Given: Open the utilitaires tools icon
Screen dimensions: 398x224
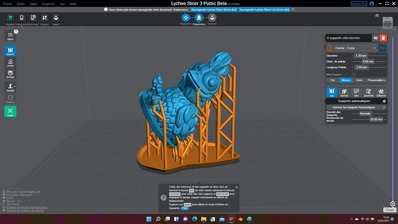Looking at the screenshot, I should pyautogui.click(x=381, y=92).
